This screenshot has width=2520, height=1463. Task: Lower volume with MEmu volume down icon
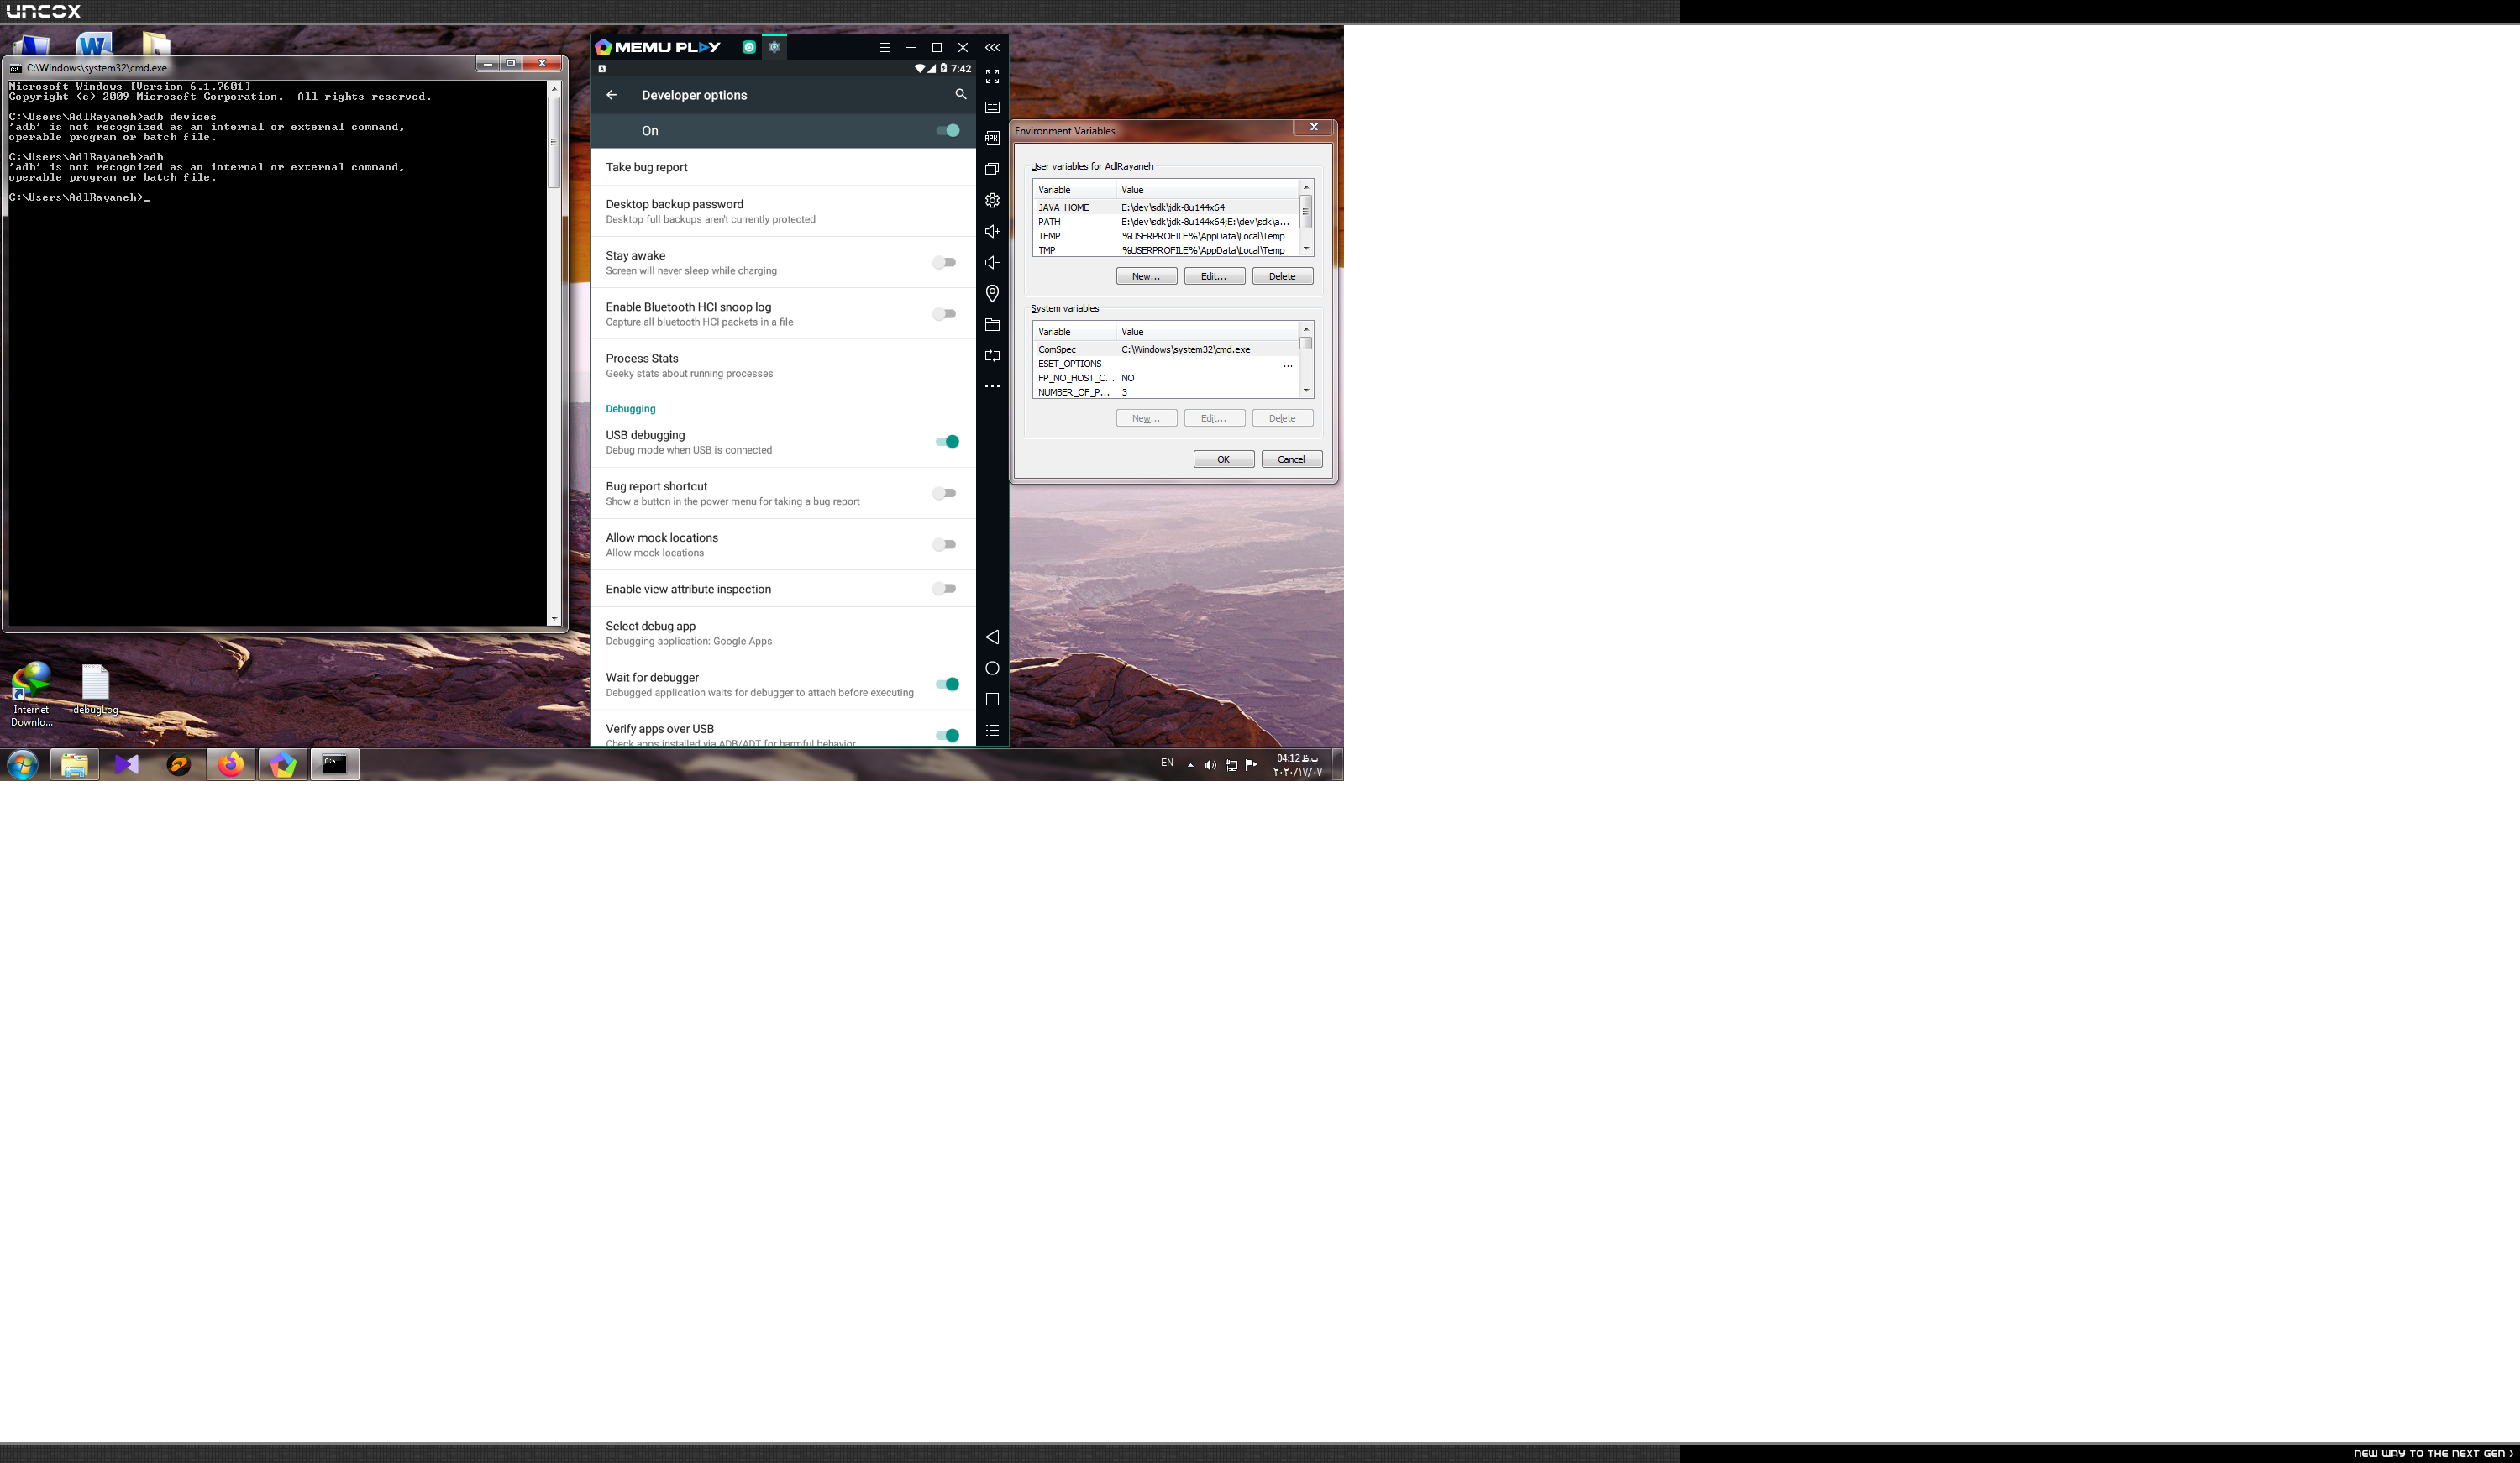(x=992, y=262)
